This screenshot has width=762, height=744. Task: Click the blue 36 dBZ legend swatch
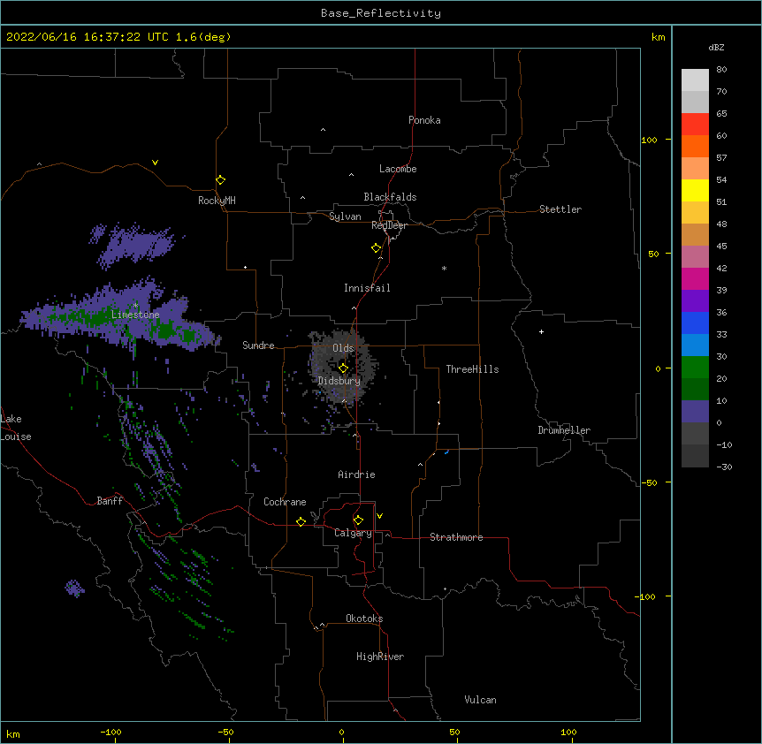coord(695,323)
